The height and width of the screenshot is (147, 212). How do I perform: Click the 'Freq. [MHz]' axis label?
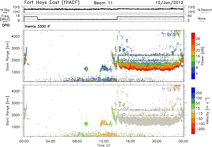(5, 18)
